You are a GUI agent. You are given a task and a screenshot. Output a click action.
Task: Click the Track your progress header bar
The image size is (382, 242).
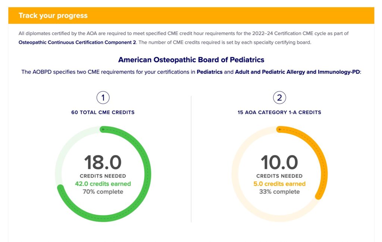[191, 16]
